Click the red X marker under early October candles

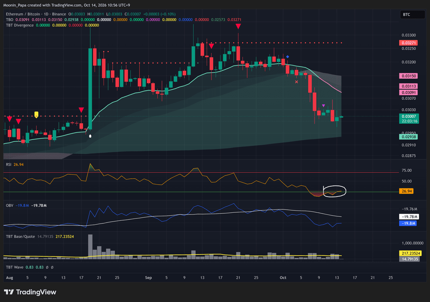tap(296, 82)
